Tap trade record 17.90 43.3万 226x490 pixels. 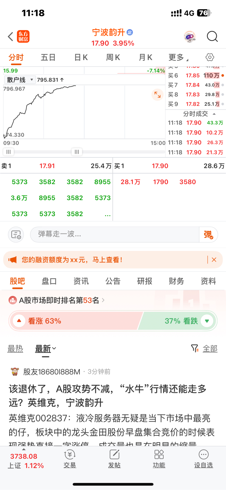(196, 123)
